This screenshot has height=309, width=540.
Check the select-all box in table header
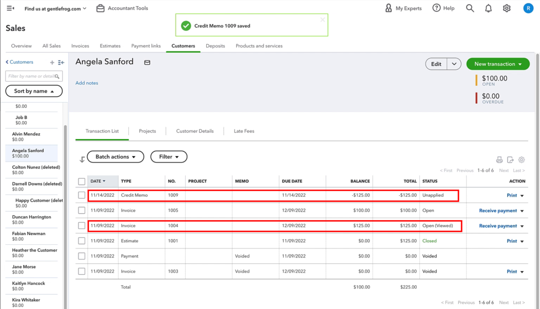(x=82, y=181)
